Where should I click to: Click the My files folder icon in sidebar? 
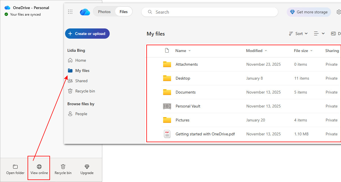pos(70,71)
